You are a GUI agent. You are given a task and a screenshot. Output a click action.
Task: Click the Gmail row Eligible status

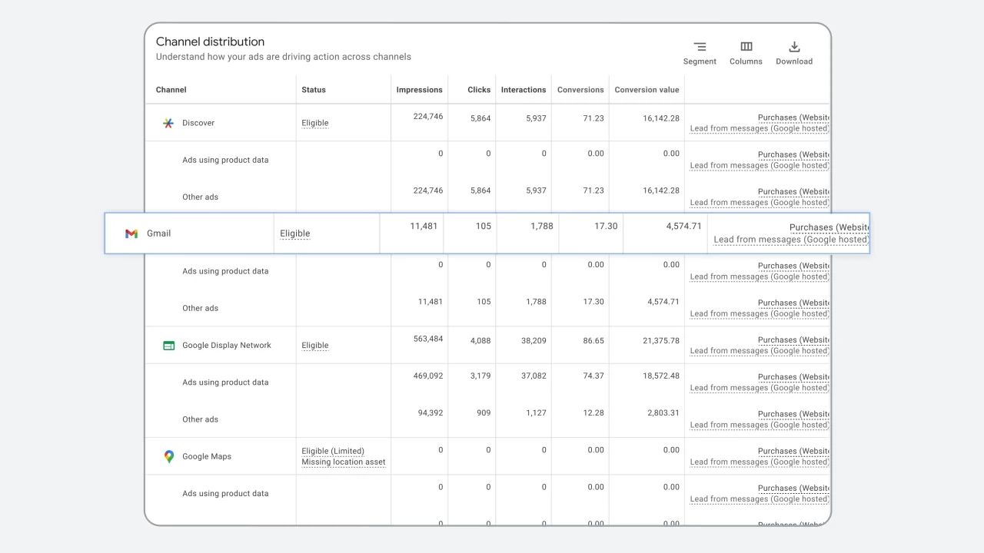click(x=295, y=233)
